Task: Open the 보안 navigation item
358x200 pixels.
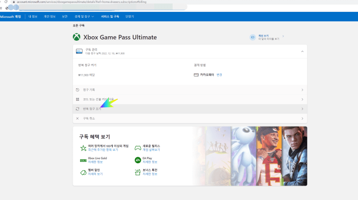Action: (x=65, y=17)
